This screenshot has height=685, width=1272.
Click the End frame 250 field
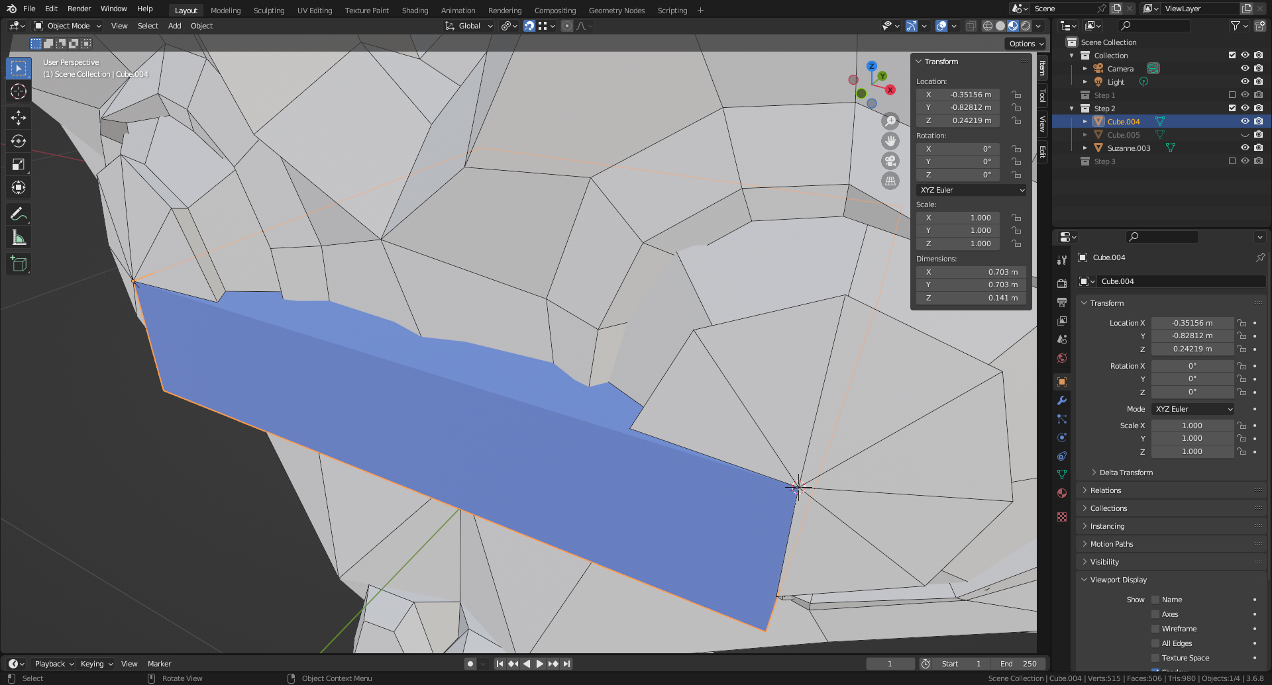click(1019, 664)
